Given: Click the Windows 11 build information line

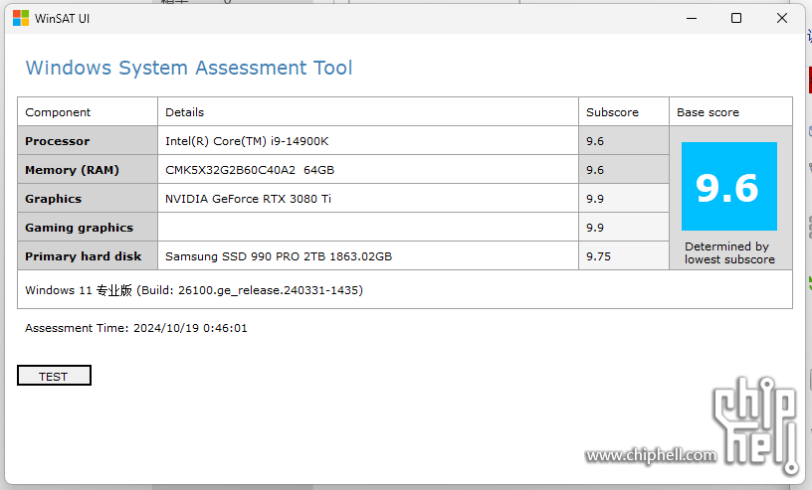Looking at the screenshot, I should click(194, 290).
